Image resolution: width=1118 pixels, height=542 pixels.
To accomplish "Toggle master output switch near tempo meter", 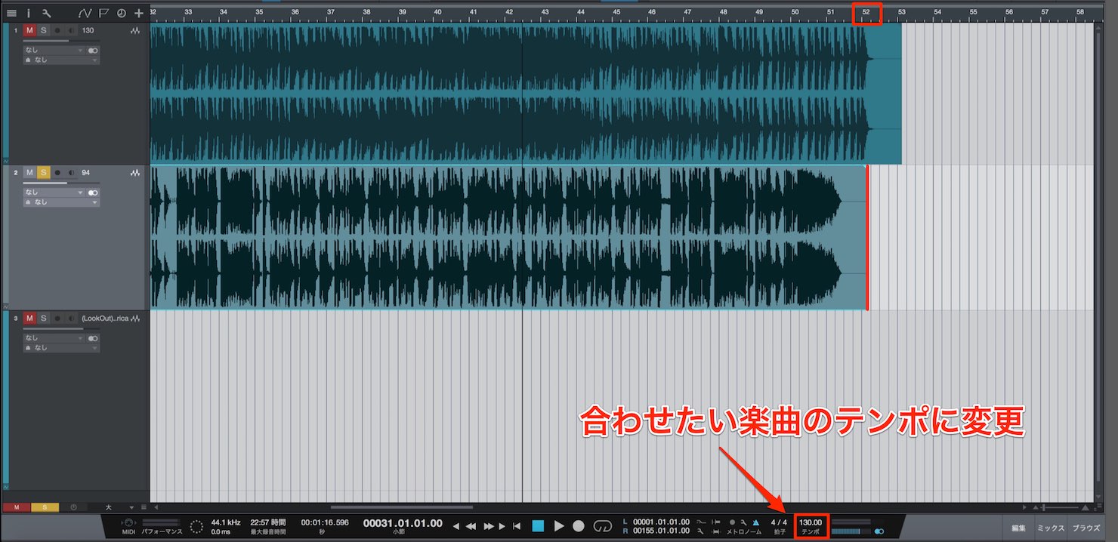I will click(879, 531).
